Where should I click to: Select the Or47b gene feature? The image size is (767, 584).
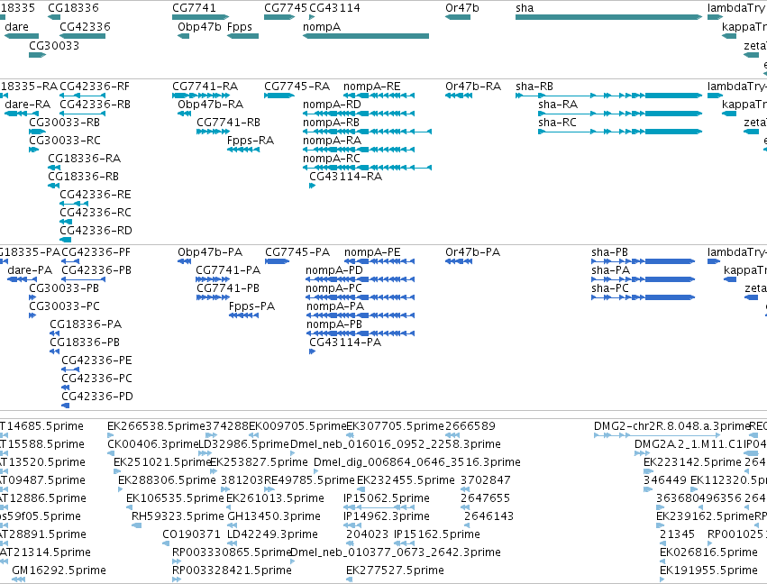click(458, 17)
